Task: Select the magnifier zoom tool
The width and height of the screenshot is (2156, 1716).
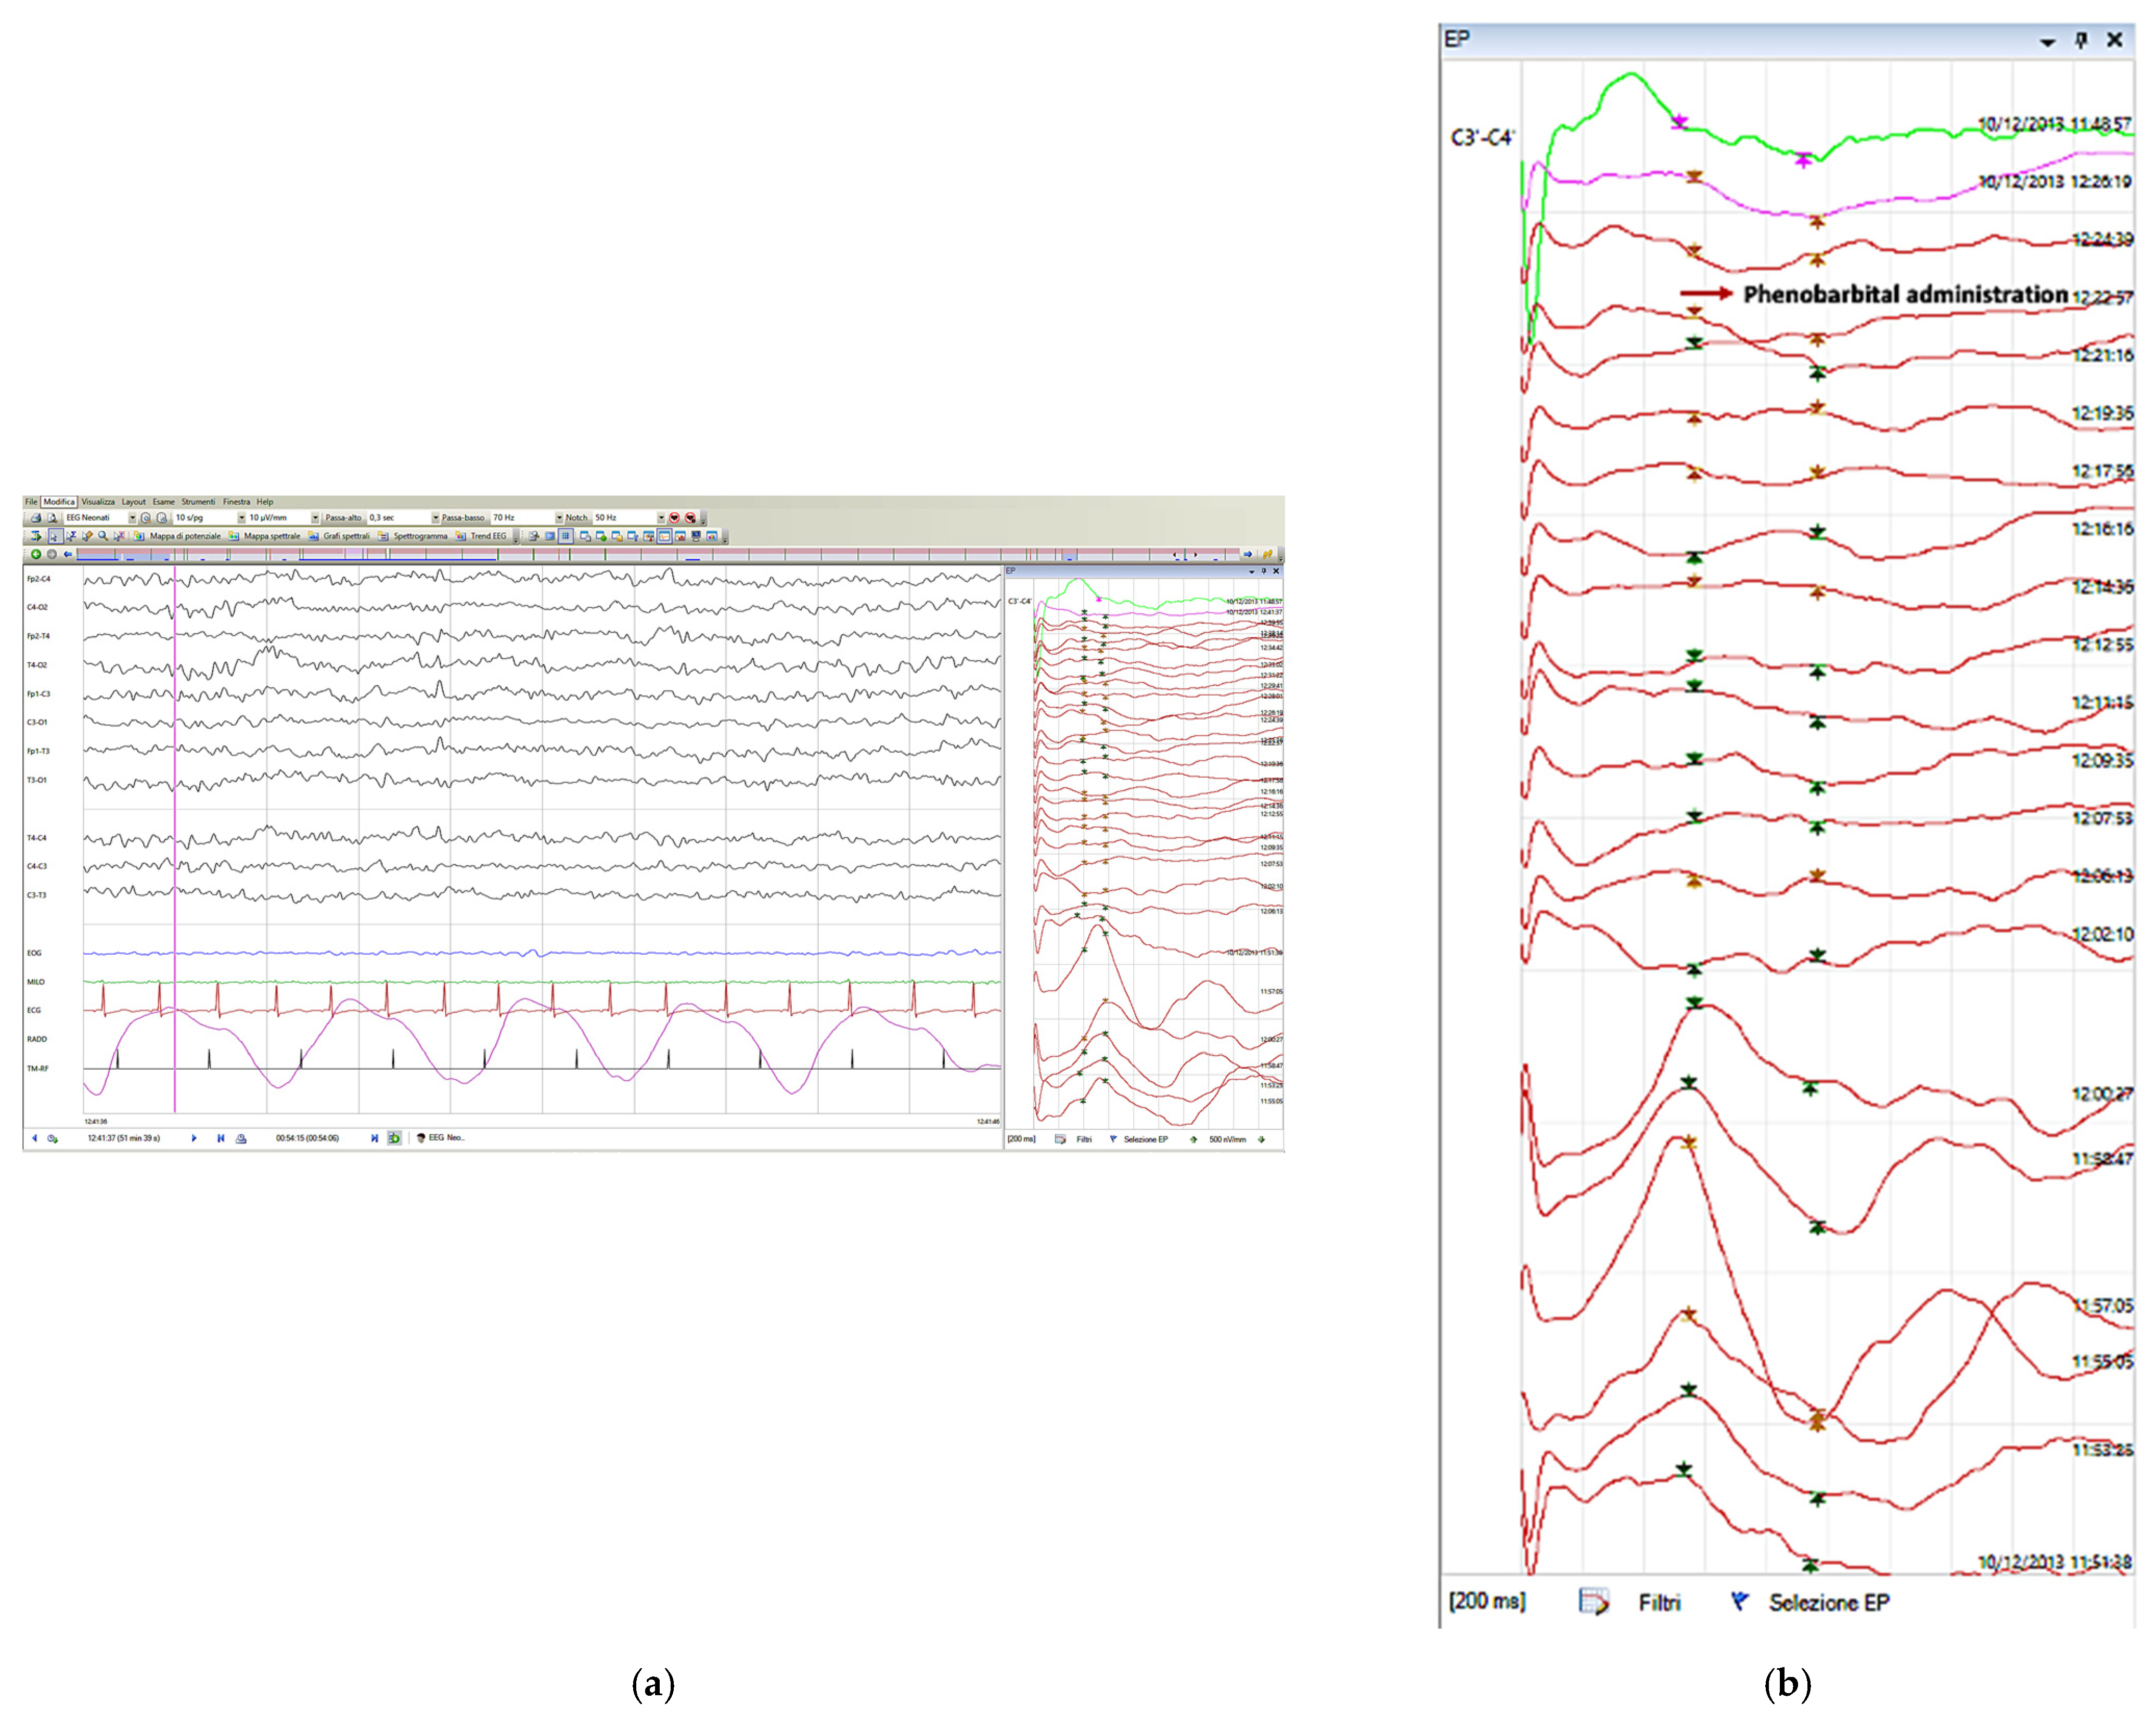Action: coord(103,536)
